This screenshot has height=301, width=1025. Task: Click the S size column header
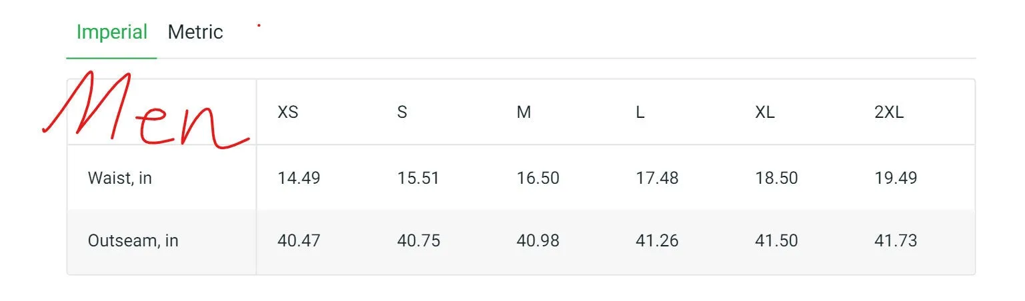click(x=402, y=113)
